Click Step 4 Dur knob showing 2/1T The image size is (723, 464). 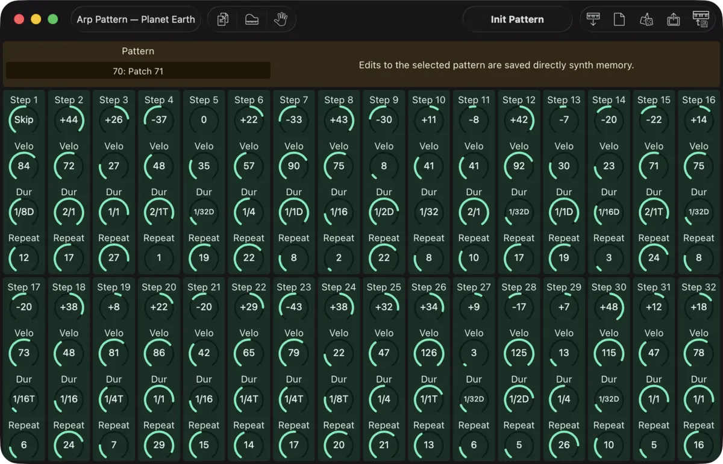point(159,212)
